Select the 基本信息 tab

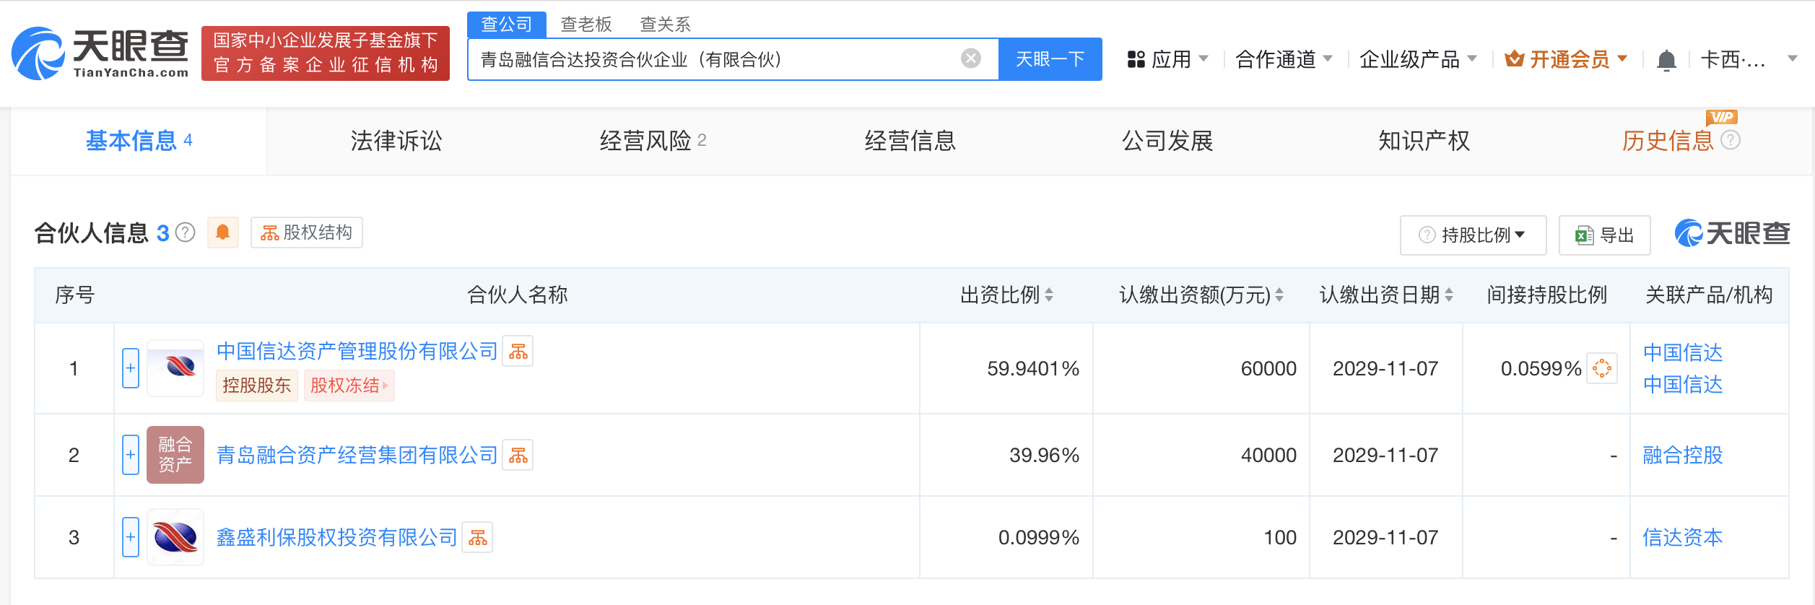[139, 141]
